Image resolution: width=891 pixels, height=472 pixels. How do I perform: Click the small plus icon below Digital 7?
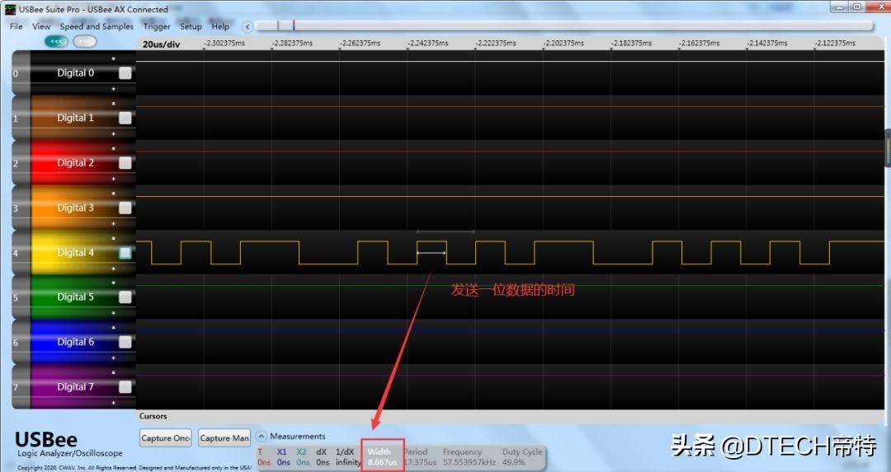113,402
